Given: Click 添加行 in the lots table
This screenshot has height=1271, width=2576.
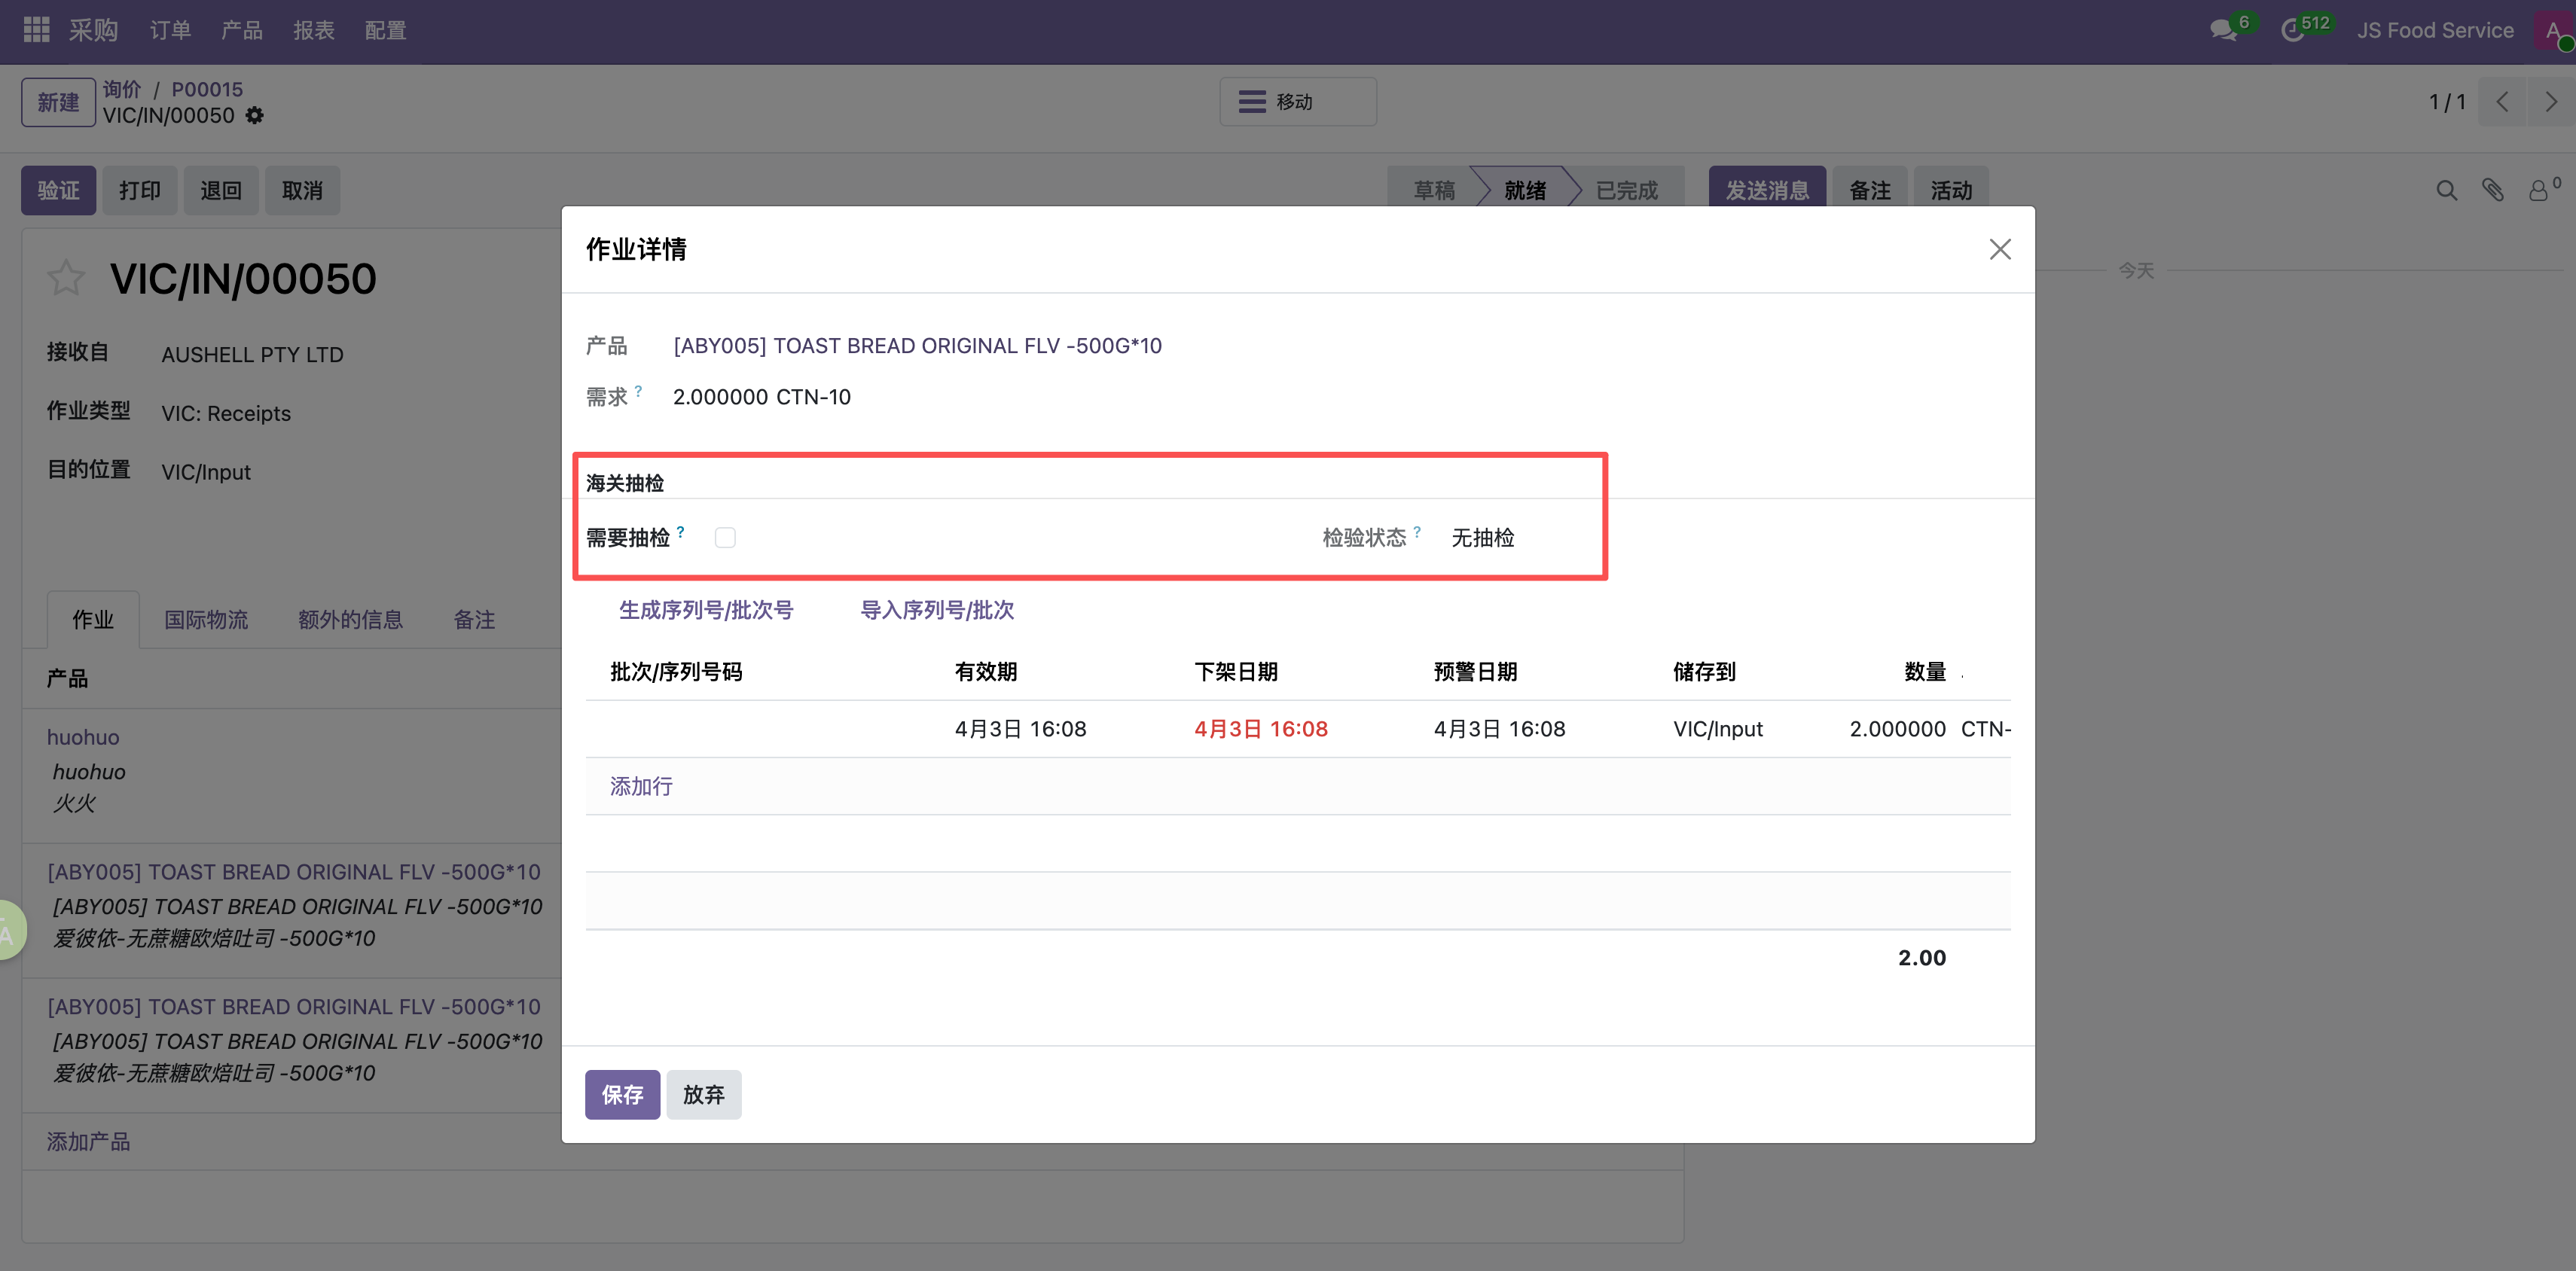Looking at the screenshot, I should (641, 787).
